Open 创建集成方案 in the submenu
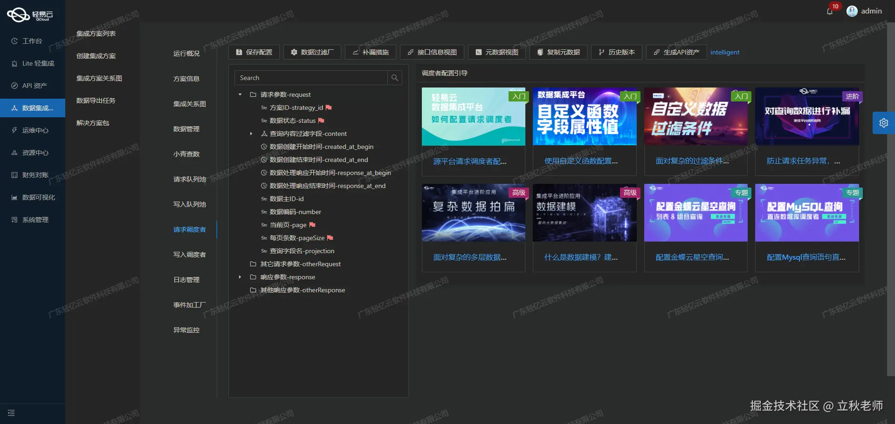This screenshot has width=895, height=424. click(96, 56)
